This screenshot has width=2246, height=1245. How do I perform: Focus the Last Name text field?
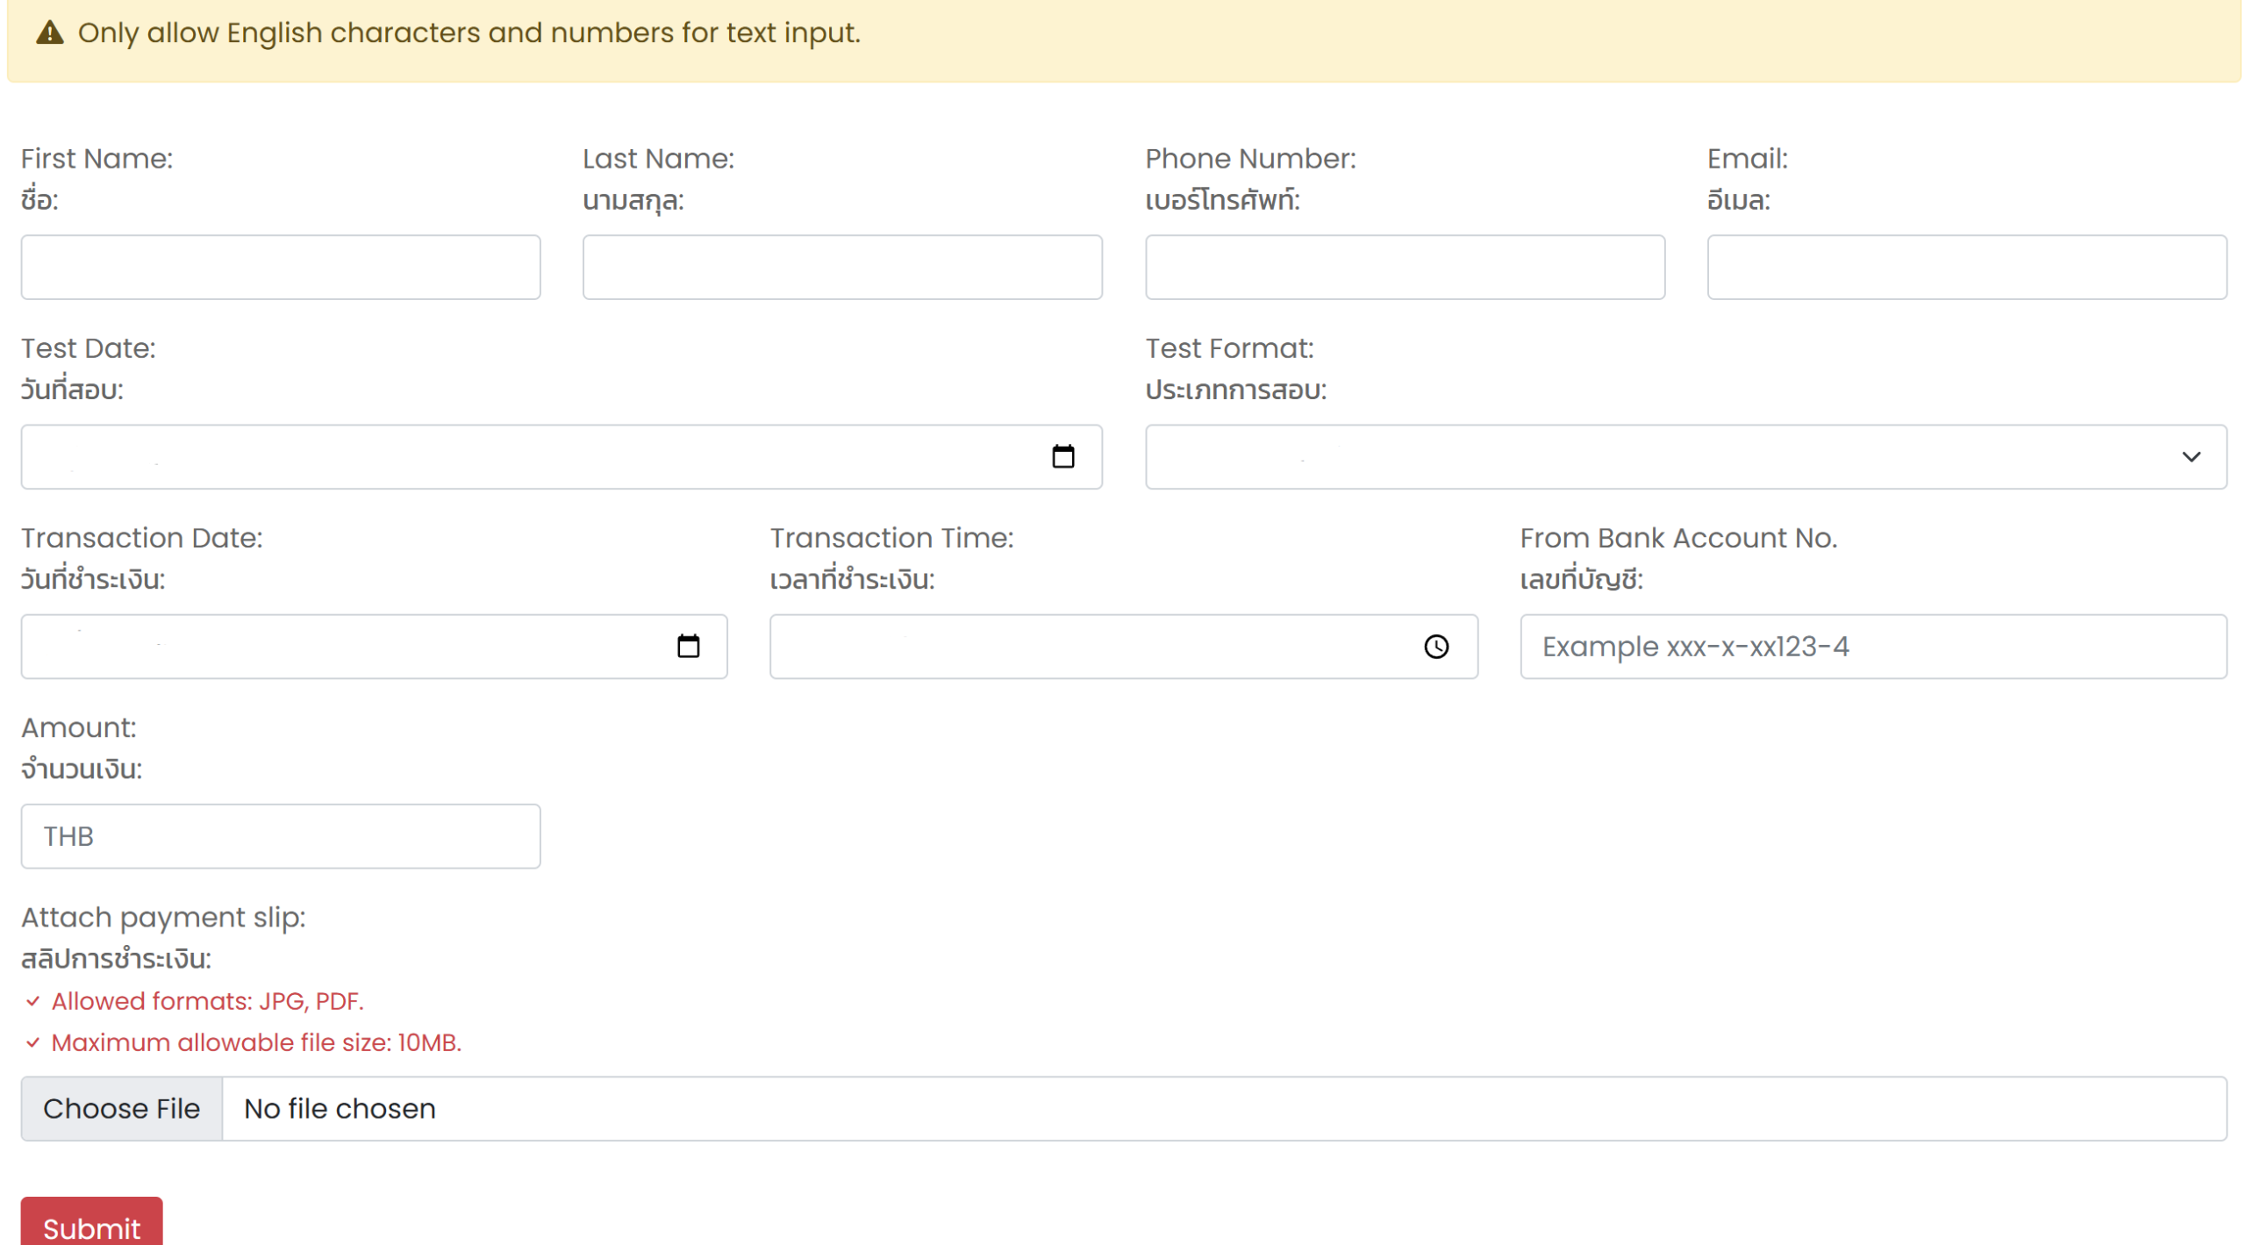coord(842,267)
